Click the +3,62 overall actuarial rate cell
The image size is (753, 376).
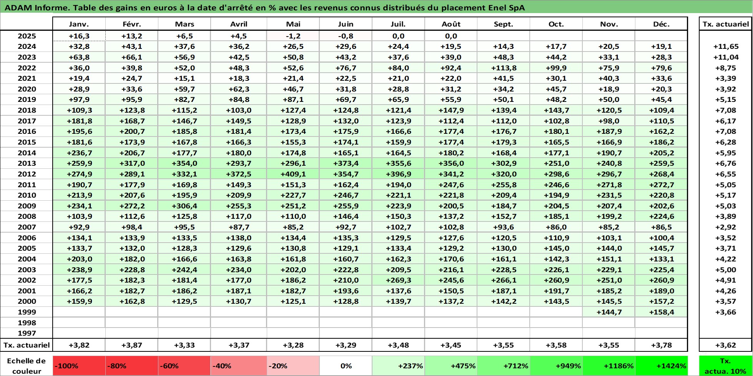[725, 345]
